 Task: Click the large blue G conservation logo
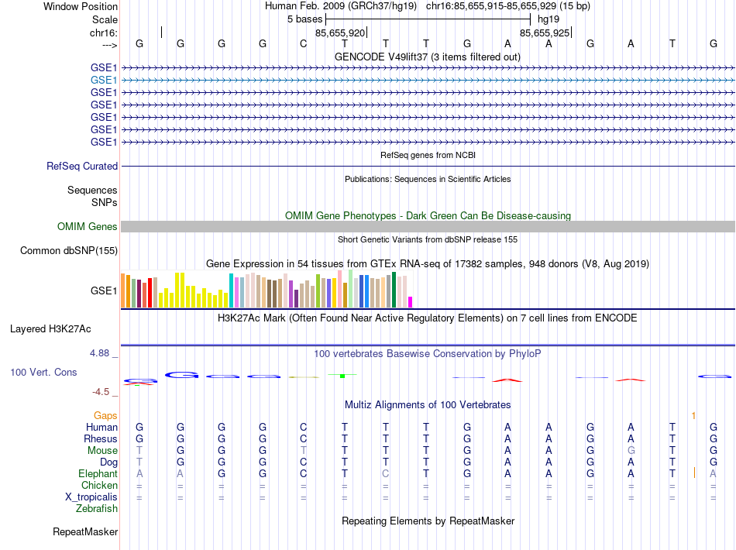[x=181, y=375]
